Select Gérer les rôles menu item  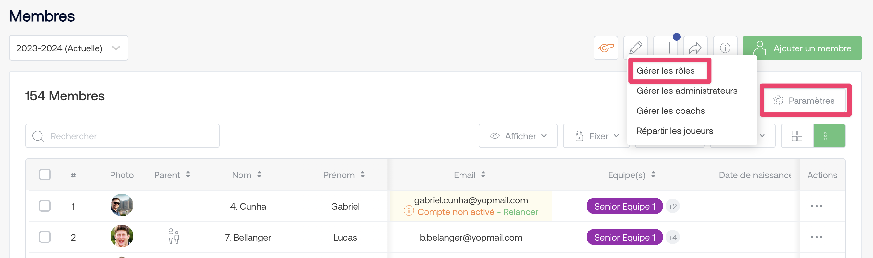click(x=665, y=71)
